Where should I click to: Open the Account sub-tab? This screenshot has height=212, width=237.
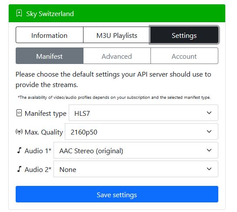[x=184, y=56]
